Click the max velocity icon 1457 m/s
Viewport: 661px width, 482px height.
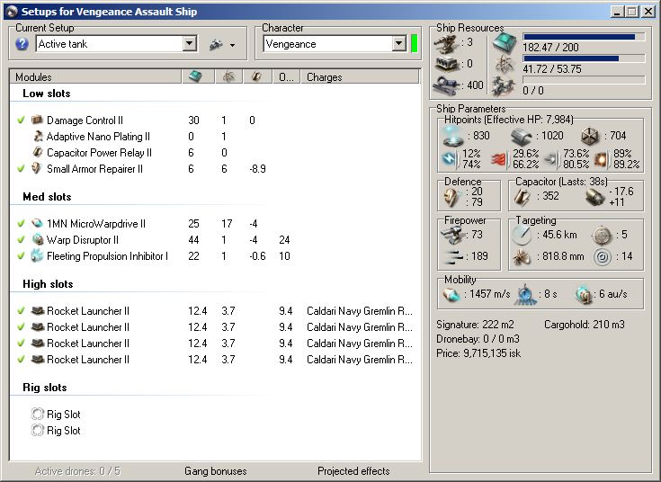(x=451, y=294)
